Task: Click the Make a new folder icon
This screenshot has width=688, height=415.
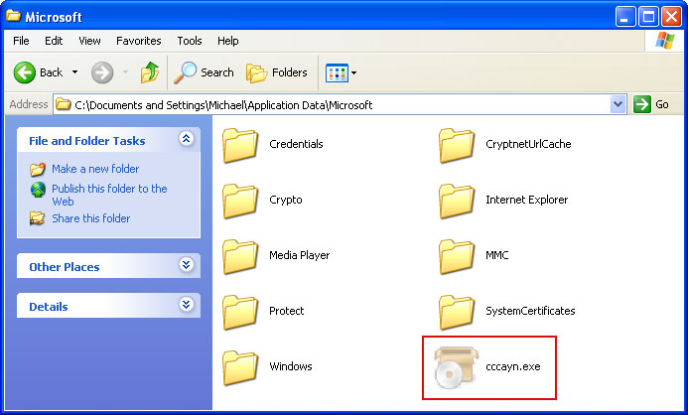Action: click(x=38, y=169)
